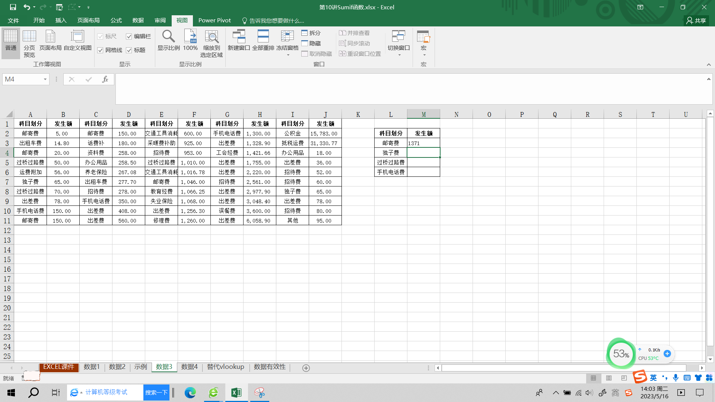Open the Zoom (显示比例) dialog
The image size is (715, 402).
(x=169, y=40)
